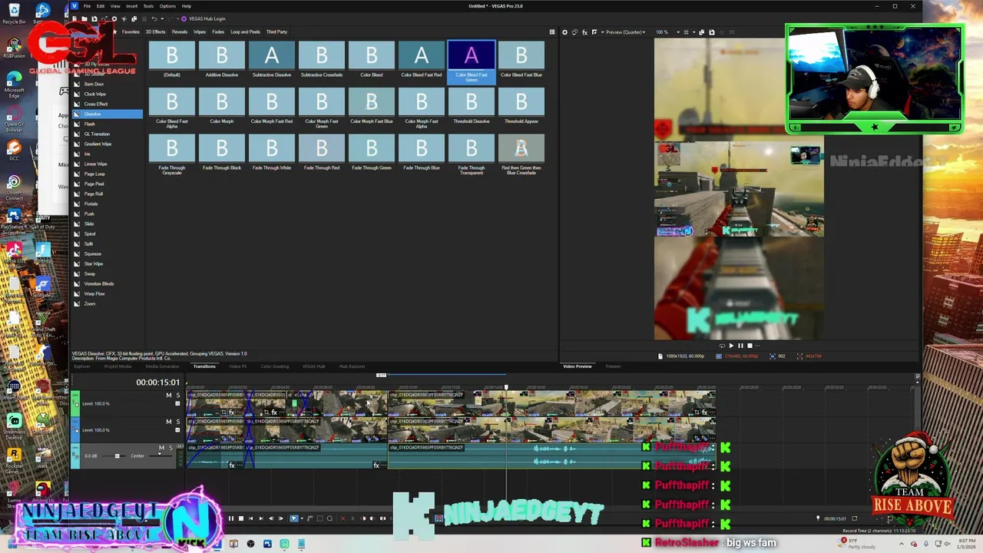Select Clock Wipe in the transitions list

click(x=95, y=94)
